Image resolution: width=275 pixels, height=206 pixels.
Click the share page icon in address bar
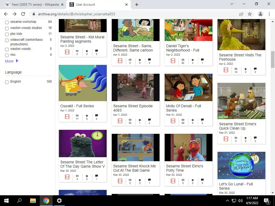(241, 14)
